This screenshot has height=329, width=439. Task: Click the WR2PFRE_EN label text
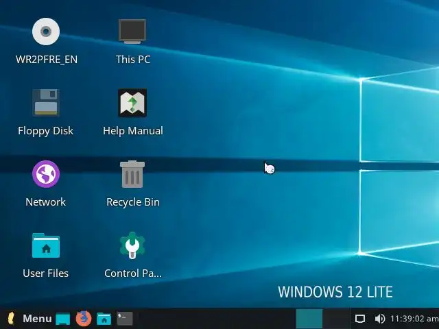(x=47, y=60)
